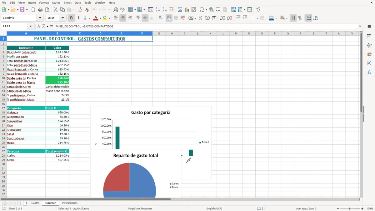Click the Cut scissors icon
375x211 pixels.
click(x=56, y=10)
